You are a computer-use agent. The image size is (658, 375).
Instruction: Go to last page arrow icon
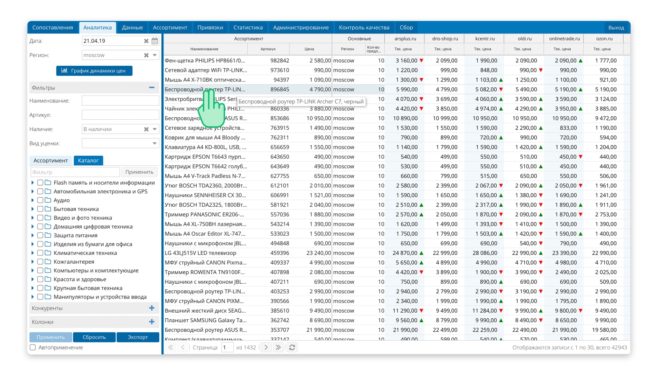click(x=278, y=347)
